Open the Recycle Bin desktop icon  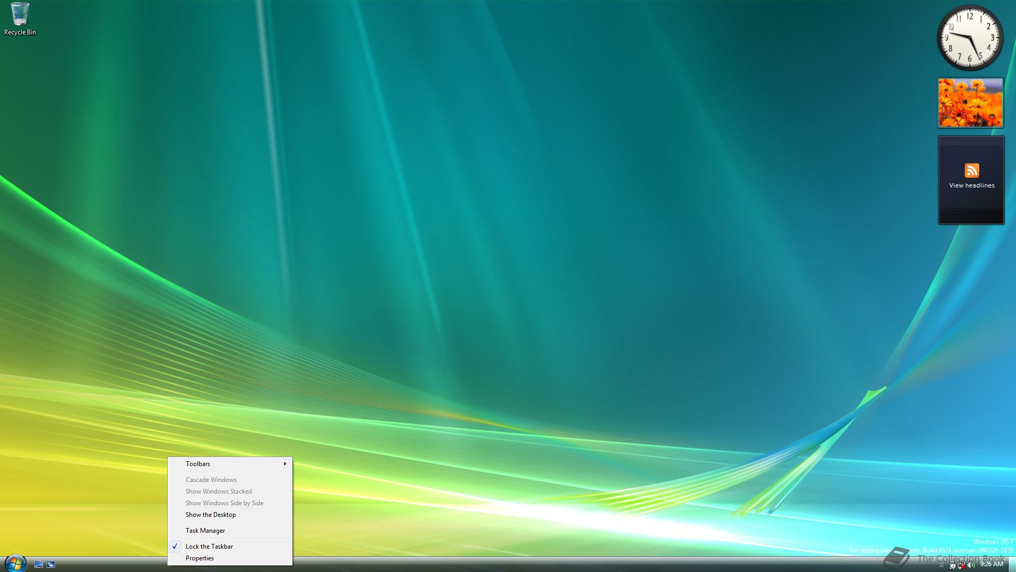point(20,19)
